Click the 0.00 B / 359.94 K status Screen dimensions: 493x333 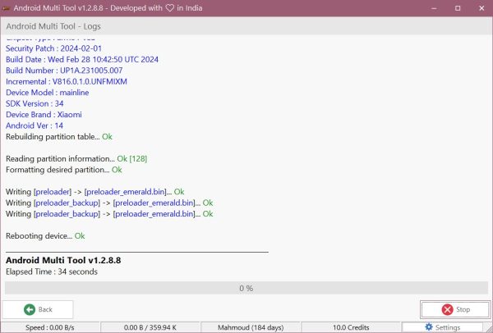coord(150,327)
